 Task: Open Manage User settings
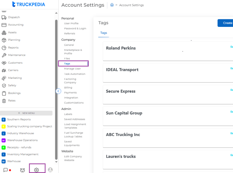(72, 69)
